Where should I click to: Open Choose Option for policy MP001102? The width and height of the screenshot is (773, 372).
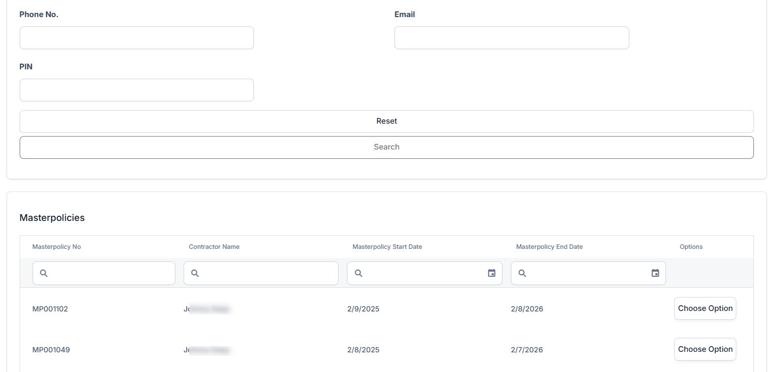pyautogui.click(x=705, y=308)
